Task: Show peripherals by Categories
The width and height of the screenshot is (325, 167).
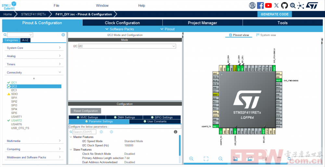Action: click(11, 40)
